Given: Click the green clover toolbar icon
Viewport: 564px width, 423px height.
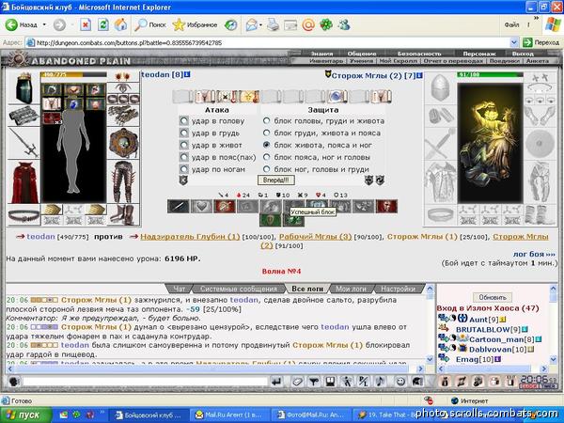Looking at the screenshot, I should 326,24.
